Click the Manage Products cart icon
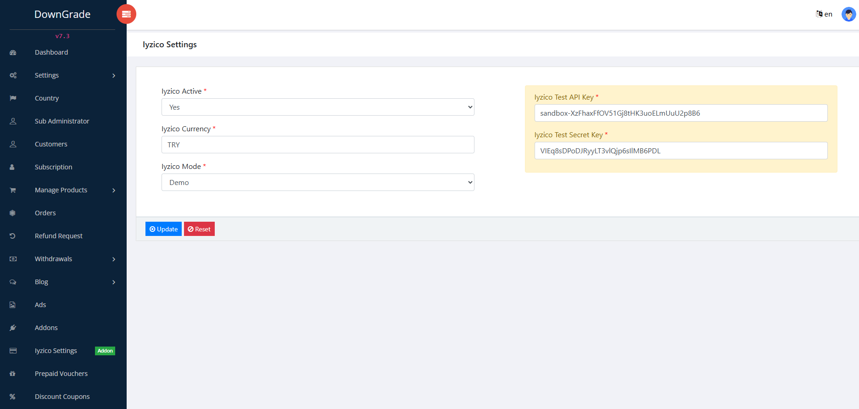The width and height of the screenshot is (859, 409). pos(13,190)
